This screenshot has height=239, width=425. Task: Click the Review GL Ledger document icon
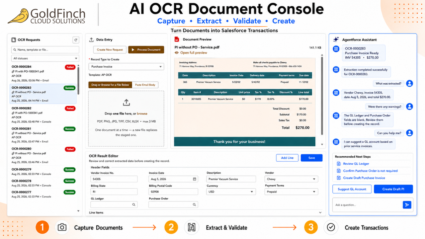[x=339, y=164]
